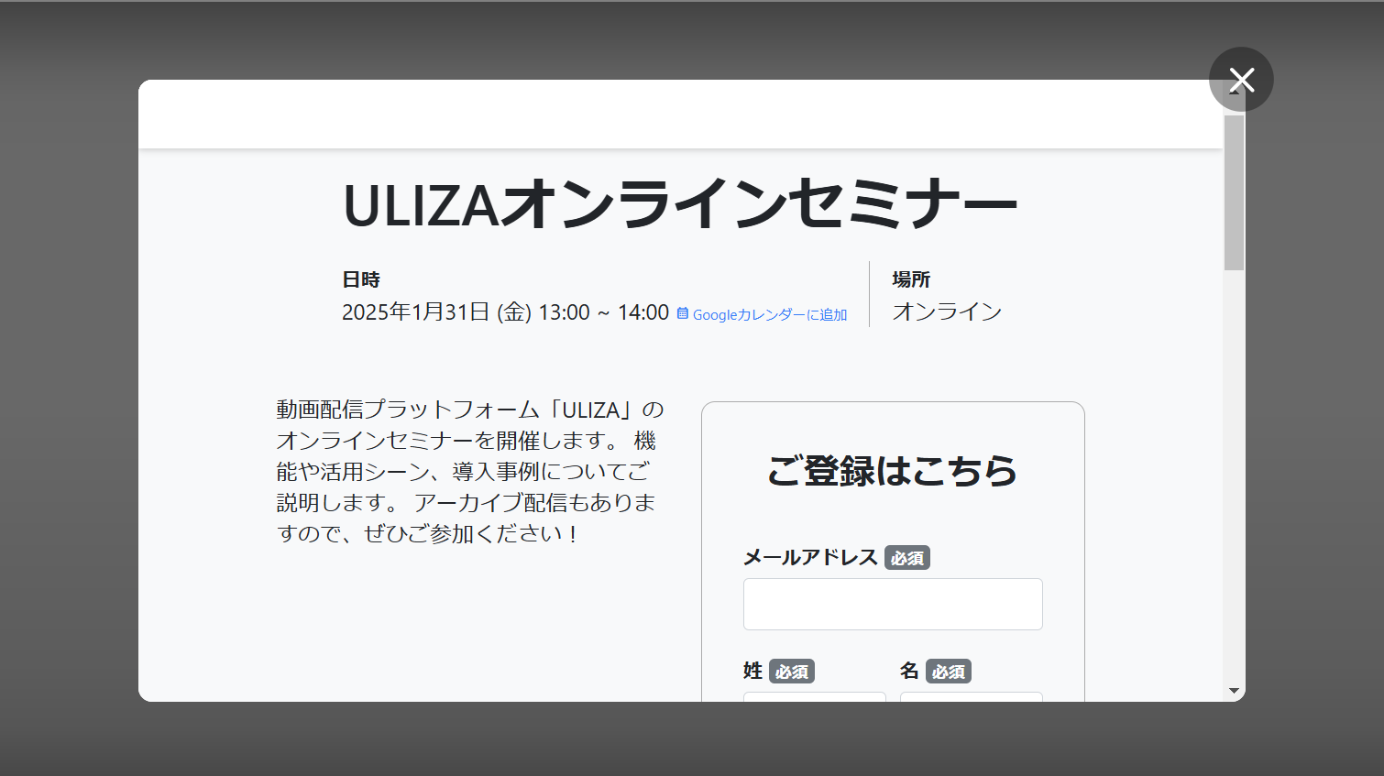Close the modal with the X button
This screenshot has width=1384, height=776.
pyautogui.click(x=1241, y=80)
